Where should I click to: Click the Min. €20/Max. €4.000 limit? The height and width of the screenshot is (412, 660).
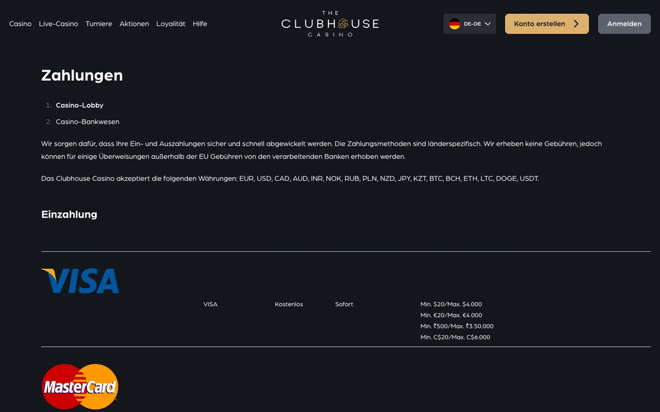(x=451, y=315)
